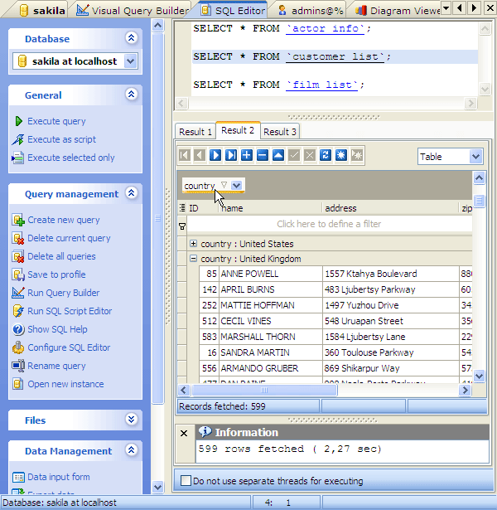Collapse the General panel
The height and width of the screenshot is (510, 497).
tap(131, 95)
